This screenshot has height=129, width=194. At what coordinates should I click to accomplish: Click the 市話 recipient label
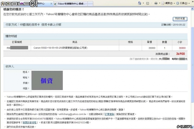[x=26, y=89]
